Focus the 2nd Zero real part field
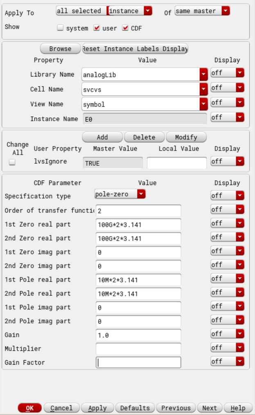 tap(138, 238)
